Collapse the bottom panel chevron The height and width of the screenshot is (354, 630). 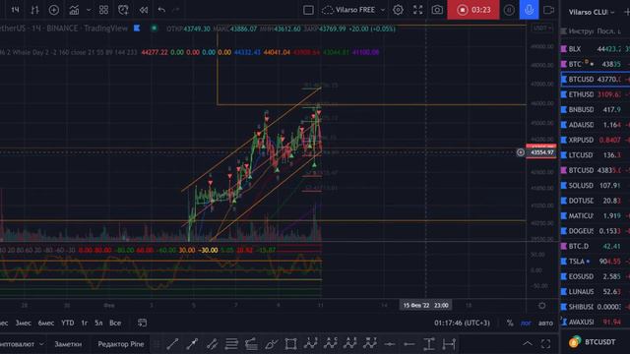[x=528, y=343]
